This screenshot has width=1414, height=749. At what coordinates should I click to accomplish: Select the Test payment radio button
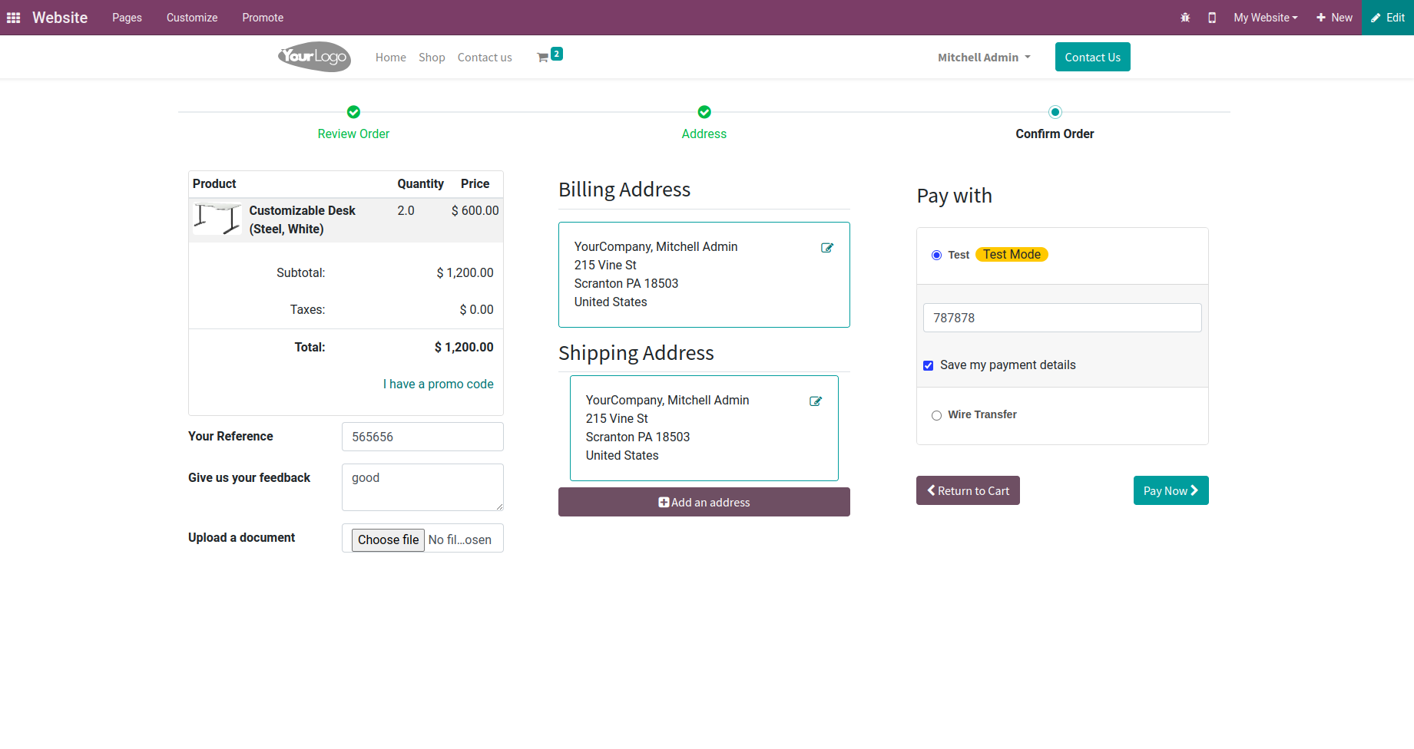[x=936, y=256]
